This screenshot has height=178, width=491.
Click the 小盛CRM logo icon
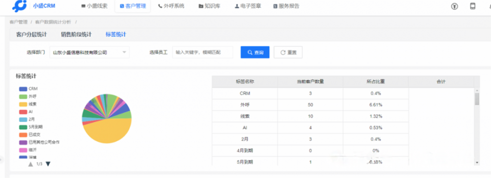coord(20,6)
